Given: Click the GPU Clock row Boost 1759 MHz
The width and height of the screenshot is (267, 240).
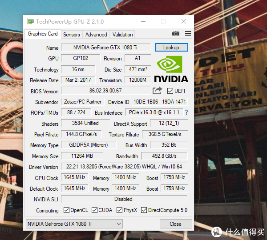Looking at the screenshot, I should (174, 177).
